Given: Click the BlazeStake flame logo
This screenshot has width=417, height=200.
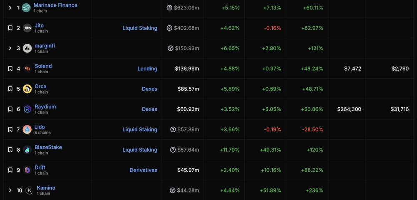Looking at the screenshot, I should 27,150.
